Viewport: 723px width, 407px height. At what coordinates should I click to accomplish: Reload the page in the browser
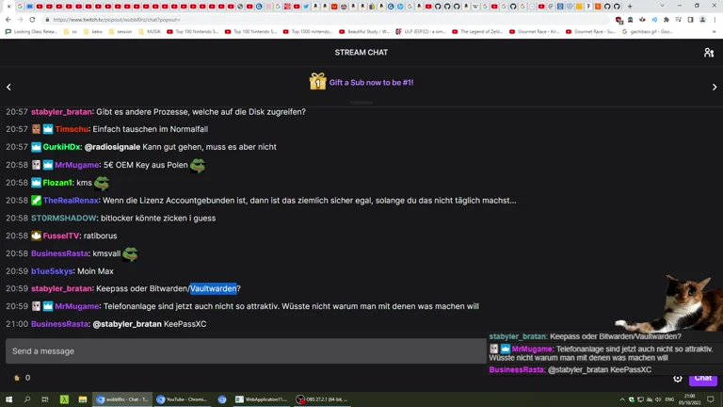point(32,20)
